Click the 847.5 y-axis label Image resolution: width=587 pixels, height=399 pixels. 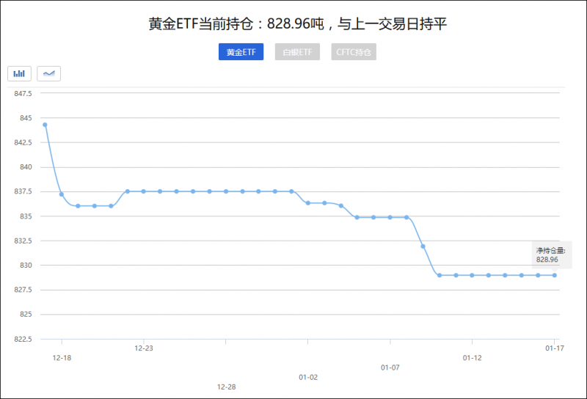pyautogui.click(x=23, y=94)
